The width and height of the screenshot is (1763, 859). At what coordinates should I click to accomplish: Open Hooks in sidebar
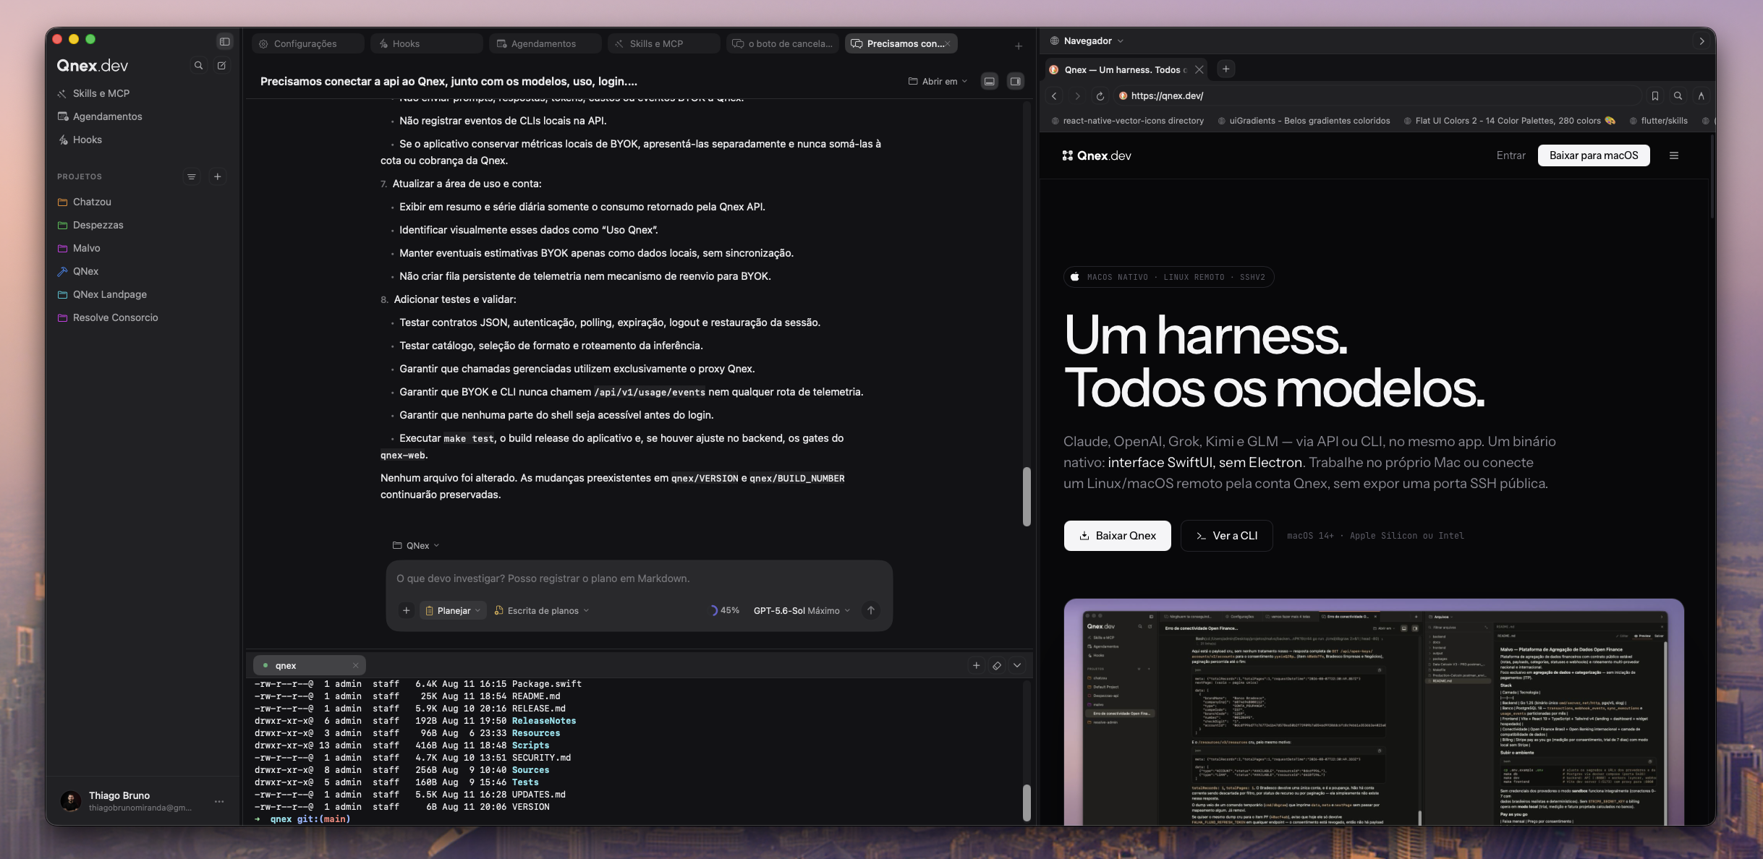point(80,140)
